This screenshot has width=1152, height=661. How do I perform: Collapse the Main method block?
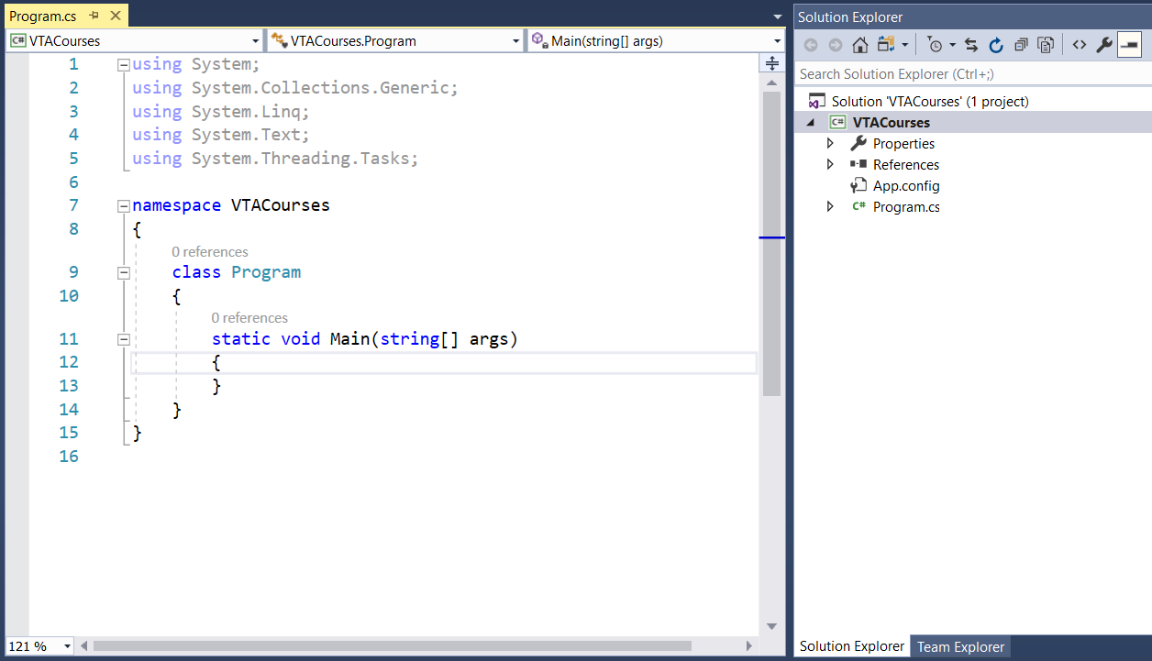124,340
